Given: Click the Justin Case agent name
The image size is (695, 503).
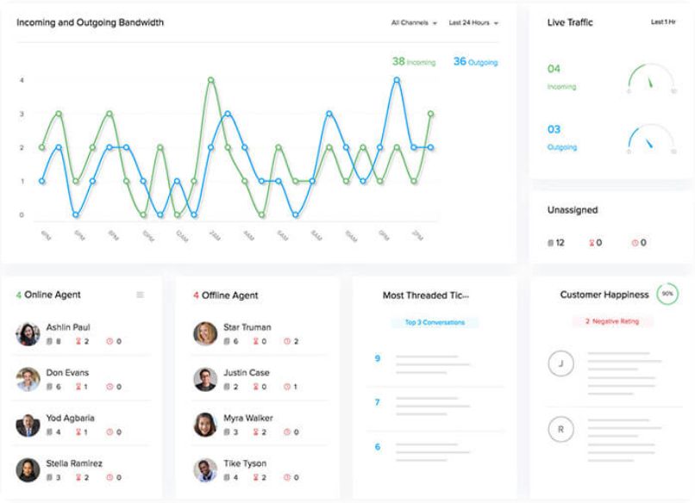Looking at the screenshot, I should coord(247,373).
